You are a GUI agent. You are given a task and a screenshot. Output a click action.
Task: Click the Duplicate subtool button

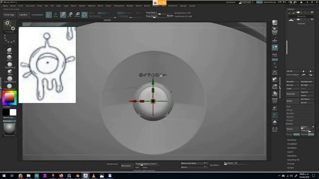pyautogui.click(x=293, y=94)
